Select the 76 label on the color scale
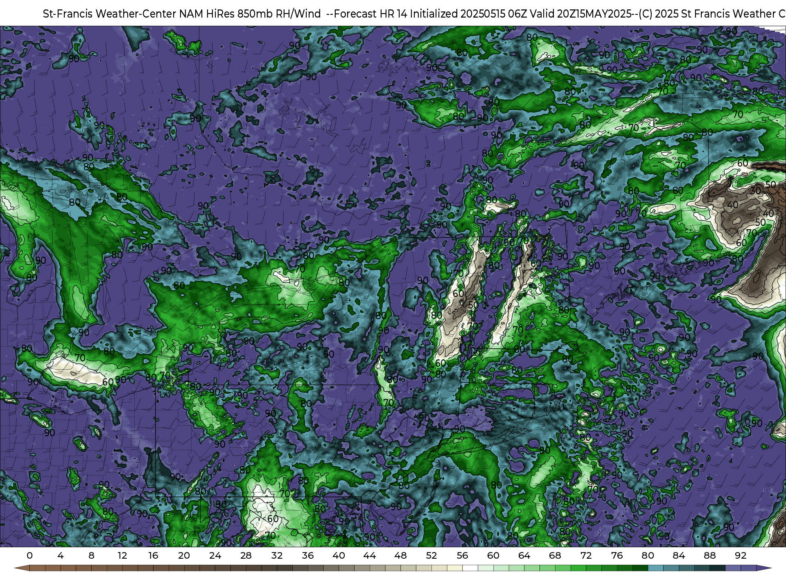The height and width of the screenshot is (573, 786). [617, 555]
